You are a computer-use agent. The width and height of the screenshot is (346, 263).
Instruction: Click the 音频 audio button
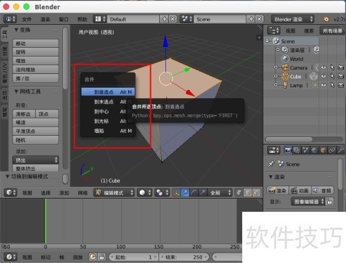[322, 190]
